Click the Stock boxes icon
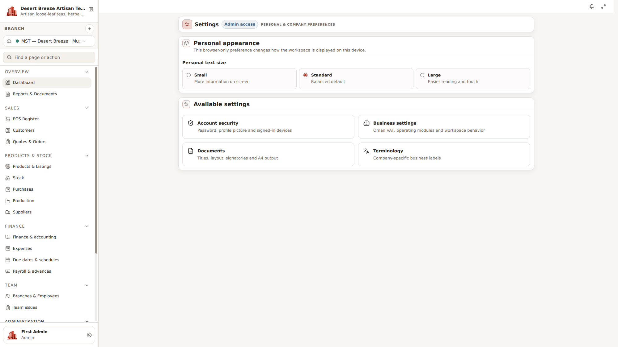Image resolution: width=618 pixels, height=347 pixels. pos(8,178)
